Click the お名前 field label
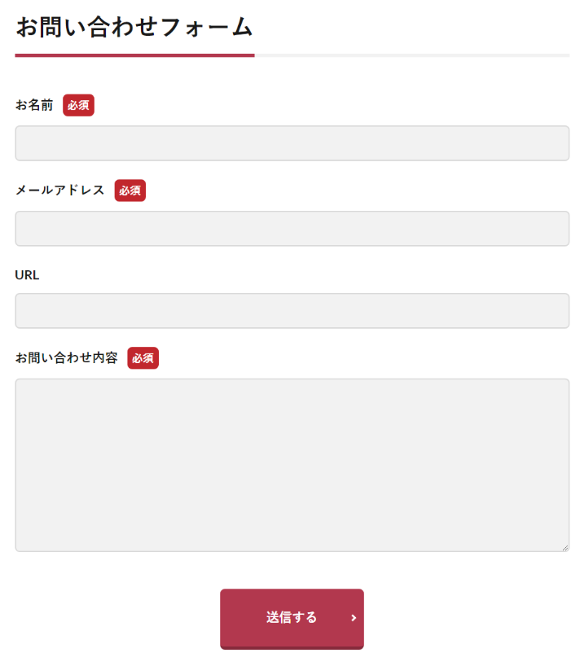This screenshot has height=666, width=580. [x=34, y=105]
